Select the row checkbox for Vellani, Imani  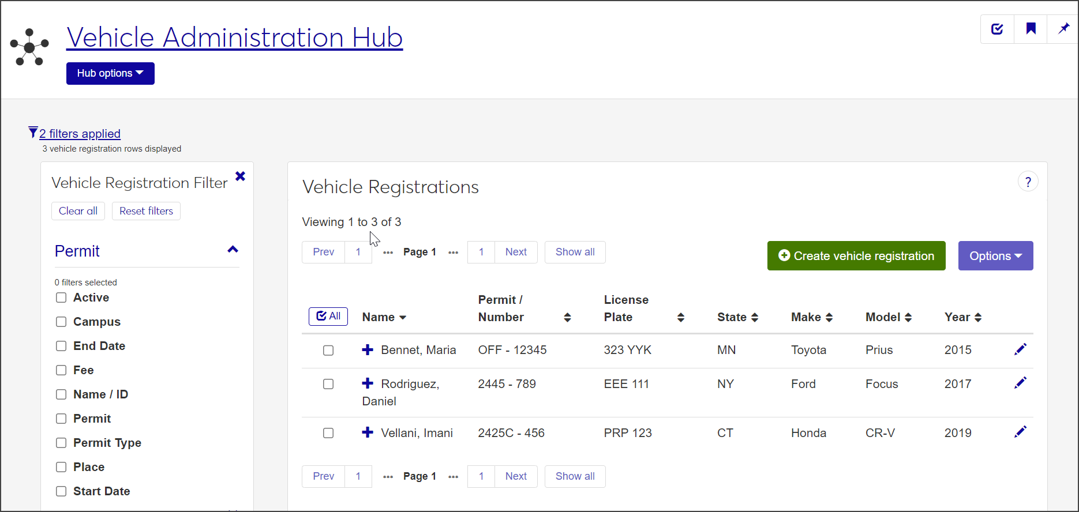(x=328, y=433)
